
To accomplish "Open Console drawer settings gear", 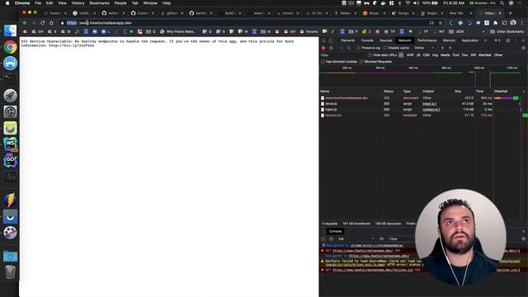I will 523,238.
